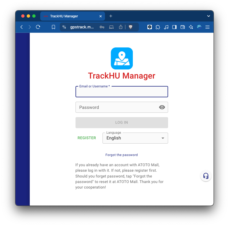Toggle password visibility eye icon
The width and height of the screenshot is (229, 226).
pos(162,107)
